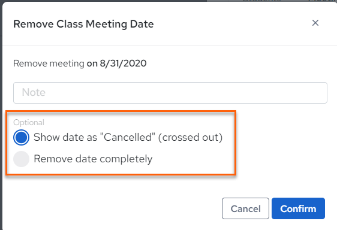Screen dimensions: 337x230
Task: Select the Remove date completely radio button
Action: point(21,159)
